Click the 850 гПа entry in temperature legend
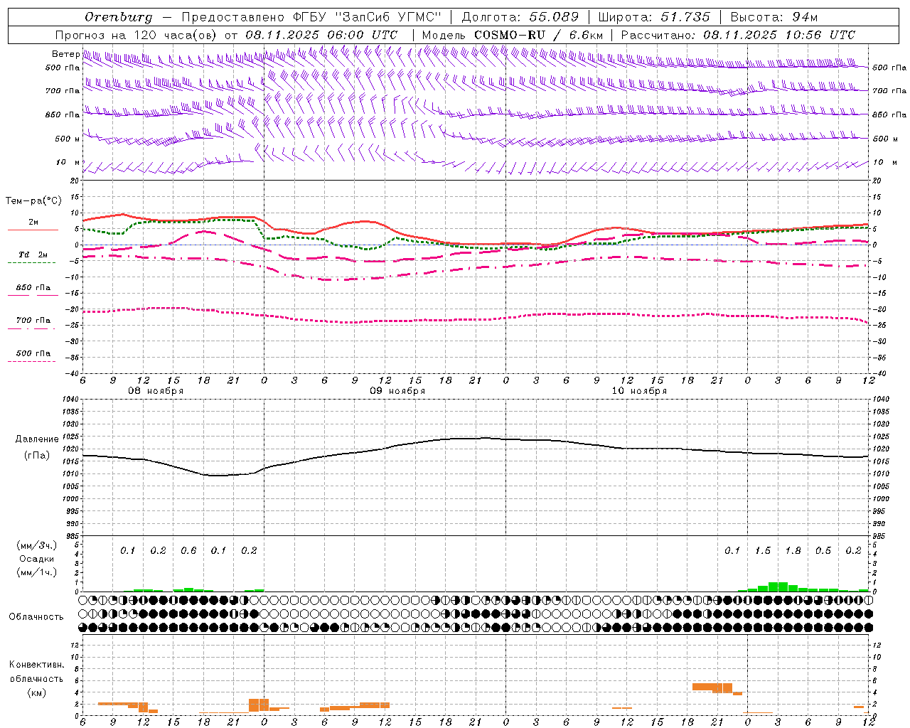This screenshot has width=910, height=728. (33, 288)
